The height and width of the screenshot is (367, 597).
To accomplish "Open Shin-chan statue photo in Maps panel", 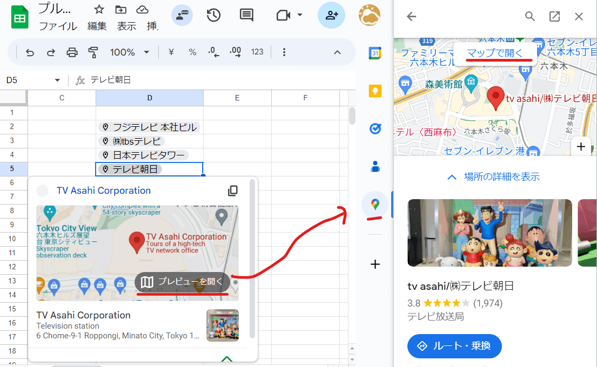I will pos(489,233).
